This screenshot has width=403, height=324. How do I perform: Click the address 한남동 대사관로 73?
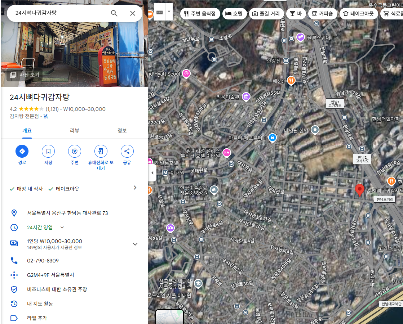[67, 213]
